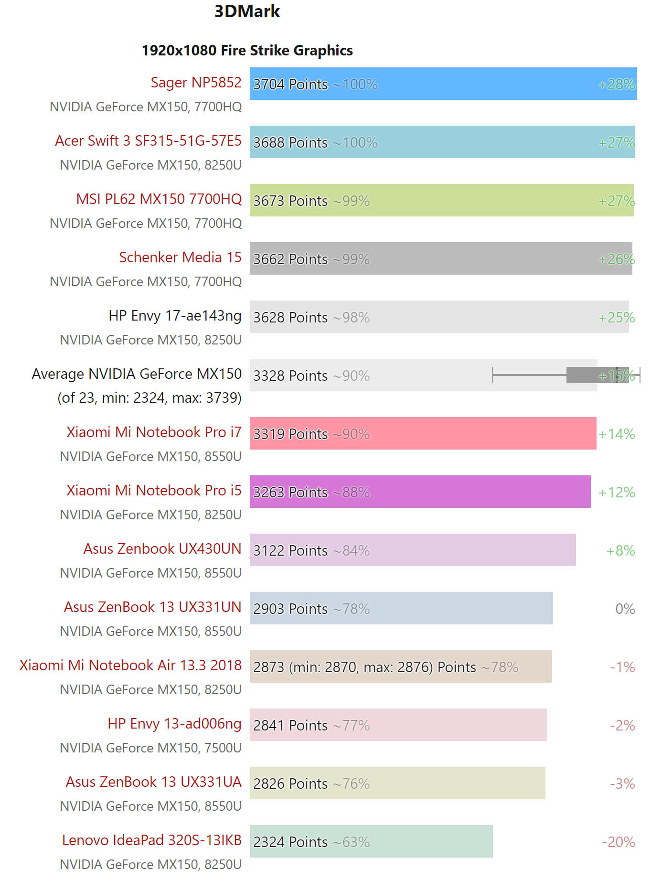Viewport: 651px width, 891px height.
Task: Click the 2324 Points Lenovo bar
Action: click(371, 841)
